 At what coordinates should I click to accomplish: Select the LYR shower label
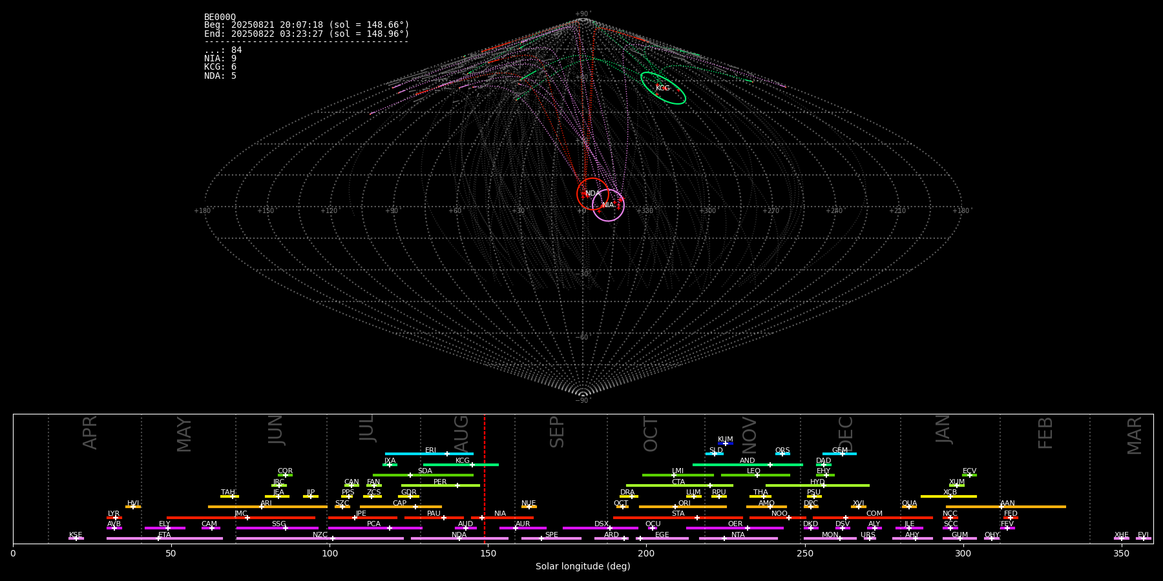click(x=114, y=514)
